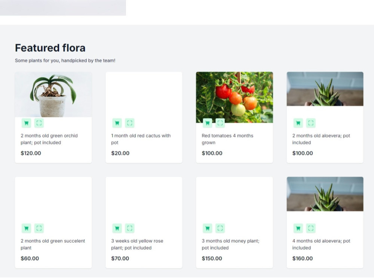Add red cactus with pot to cart
Screen dimensions: 374x280
coord(117,123)
